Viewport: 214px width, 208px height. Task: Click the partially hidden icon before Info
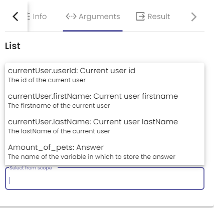click(29, 17)
